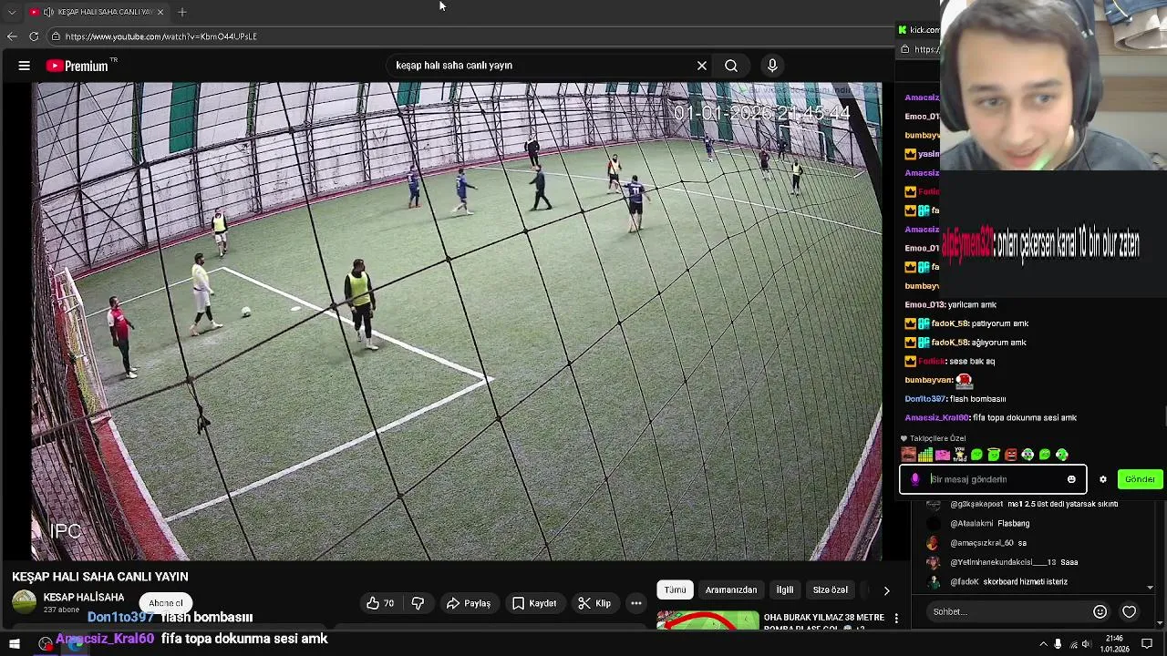Create a clip with Klip button
This screenshot has width=1167, height=656.
(x=594, y=603)
